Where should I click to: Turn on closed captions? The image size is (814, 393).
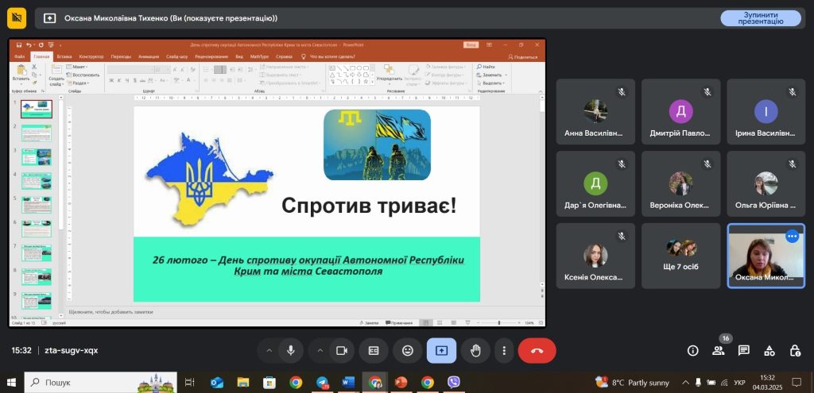coord(374,350)
